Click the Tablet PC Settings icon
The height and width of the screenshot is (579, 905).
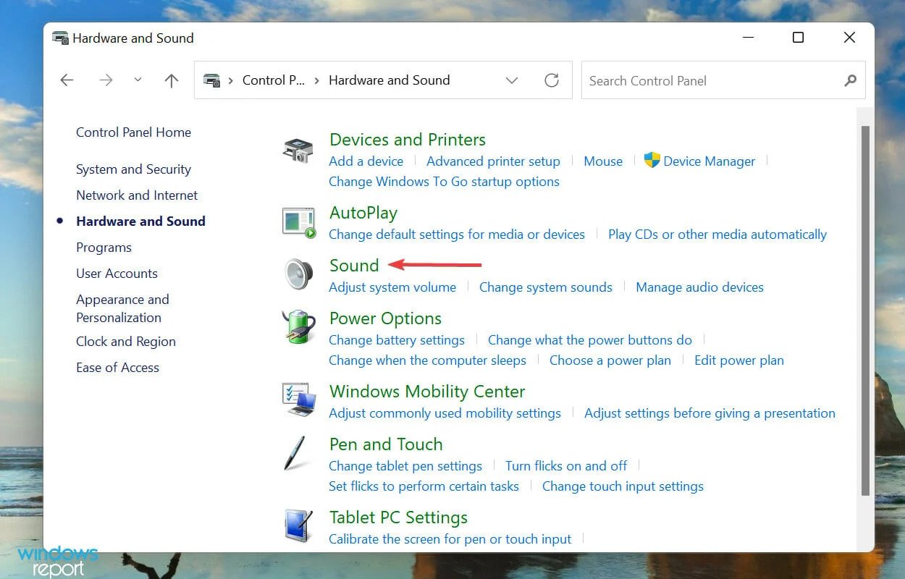298,526
